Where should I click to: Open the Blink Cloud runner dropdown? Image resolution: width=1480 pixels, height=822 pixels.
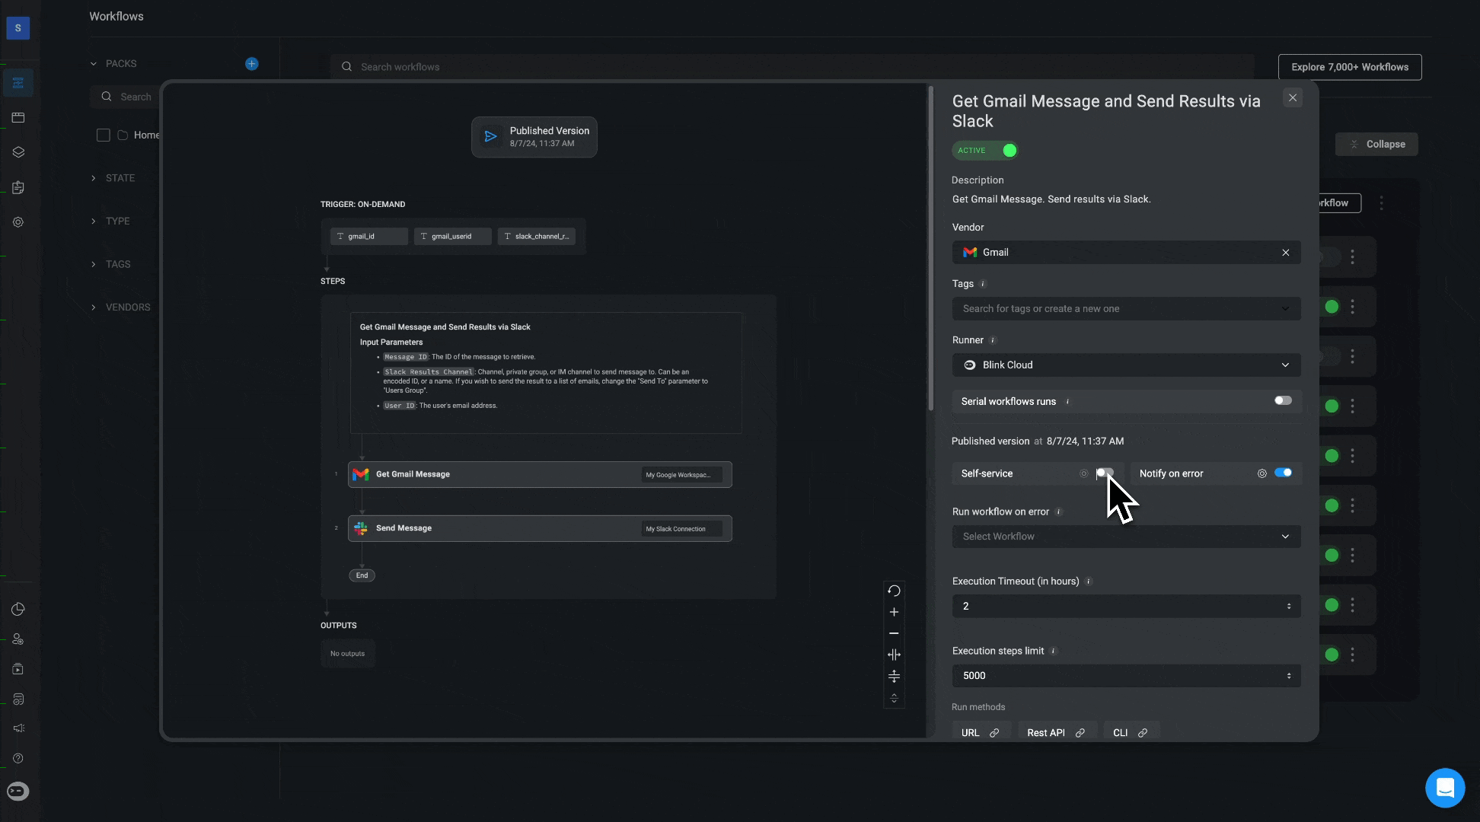(x=1126, y=365)
